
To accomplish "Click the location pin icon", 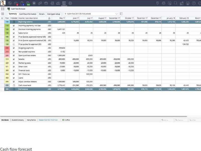I will coord(158,3).
